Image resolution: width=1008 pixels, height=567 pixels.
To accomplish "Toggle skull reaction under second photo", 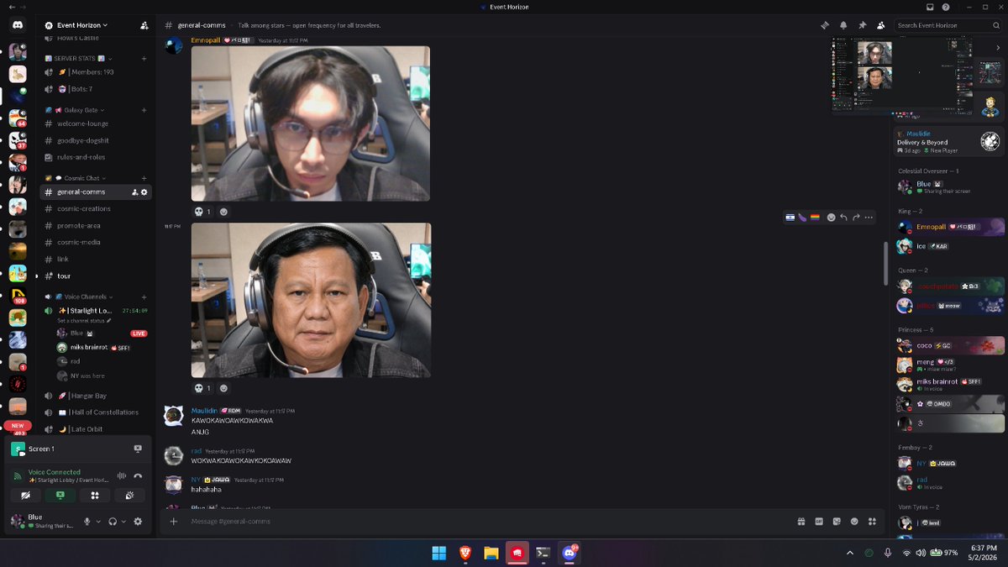I will click(x=203, y=388).
